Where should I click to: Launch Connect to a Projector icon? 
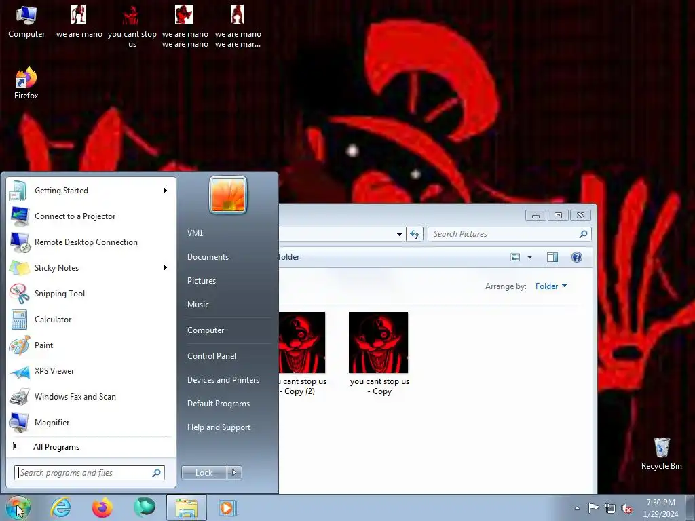click(x=19, y=216)
